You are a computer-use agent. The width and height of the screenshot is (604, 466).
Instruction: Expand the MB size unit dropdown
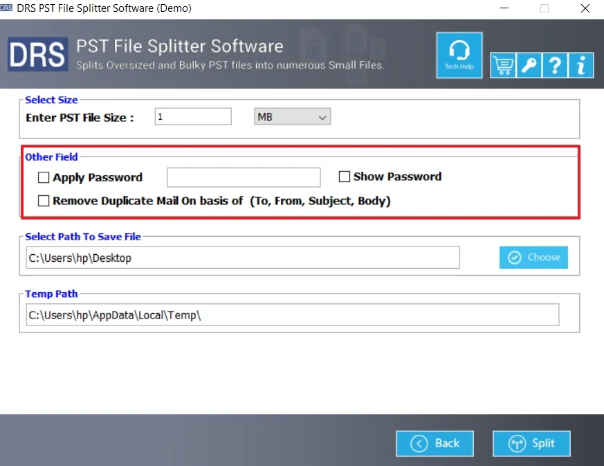293,117
